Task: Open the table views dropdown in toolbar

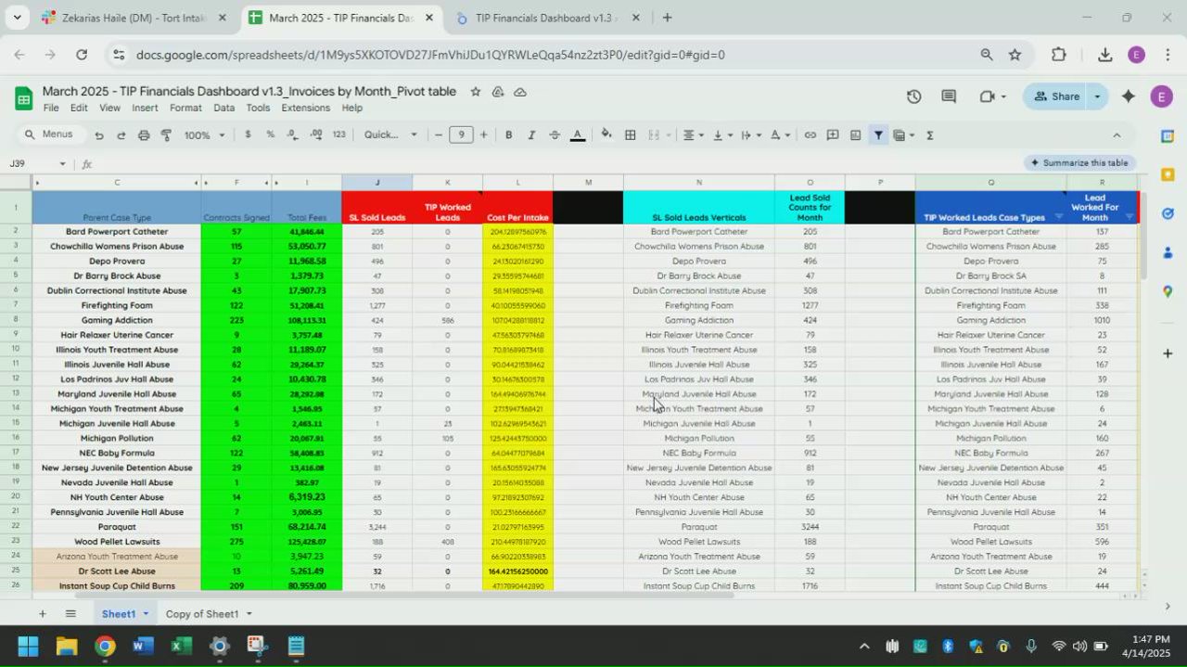Action: tap(903, 135)
